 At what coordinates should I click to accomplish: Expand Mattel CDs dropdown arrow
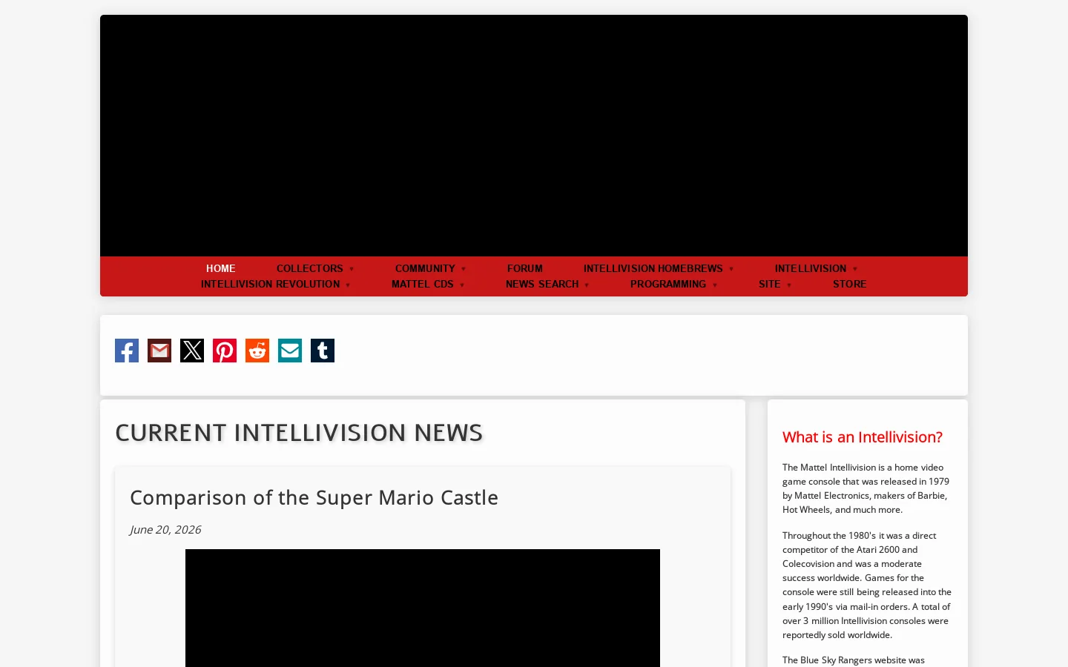point(462,285)
